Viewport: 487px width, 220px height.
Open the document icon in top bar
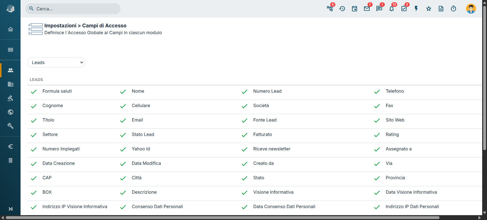tap(441, 9)
